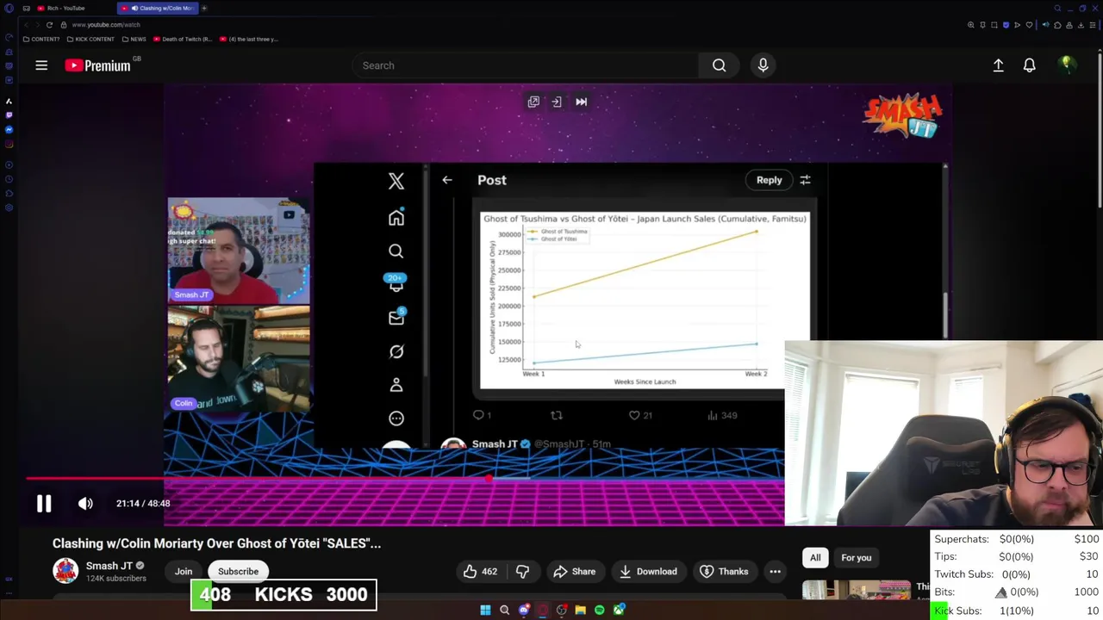Click the video title Clashing w/Colin Moriarty
The image size is (1103, 620).
pyautogui.click(x=216, y=543)
